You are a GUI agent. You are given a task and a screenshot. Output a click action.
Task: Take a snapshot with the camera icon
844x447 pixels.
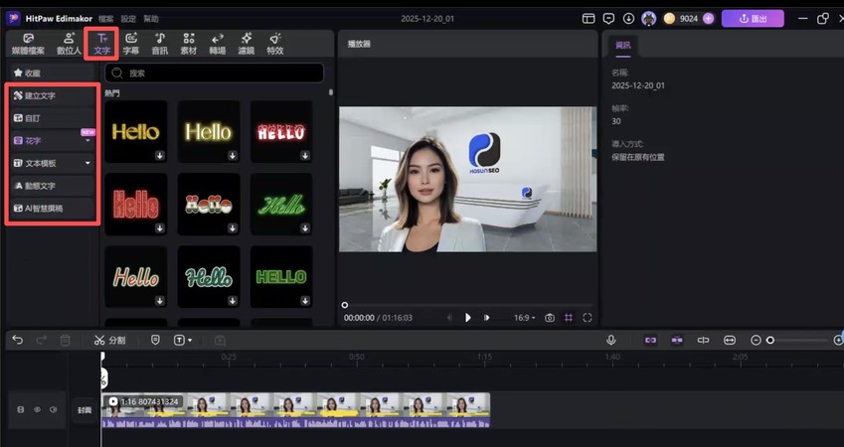(x=549, y=318)
